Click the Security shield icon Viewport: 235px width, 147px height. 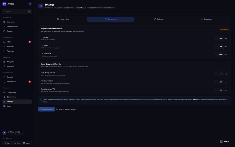pyautogui.click(x=4, y=77)
